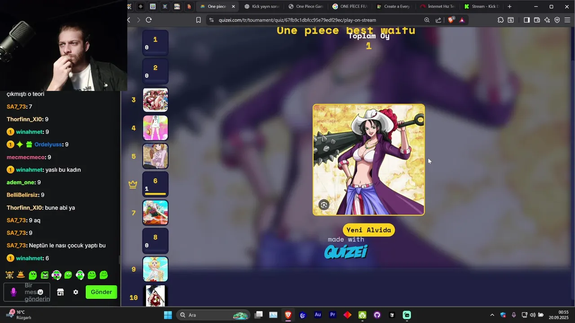Viewport: 575px width, 323px height.
Task: Open Task View on the taskbar
Action: tap(258, 315)
